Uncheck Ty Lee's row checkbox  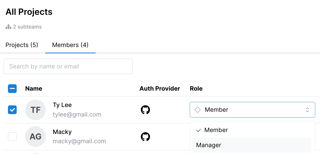point(12,110)
